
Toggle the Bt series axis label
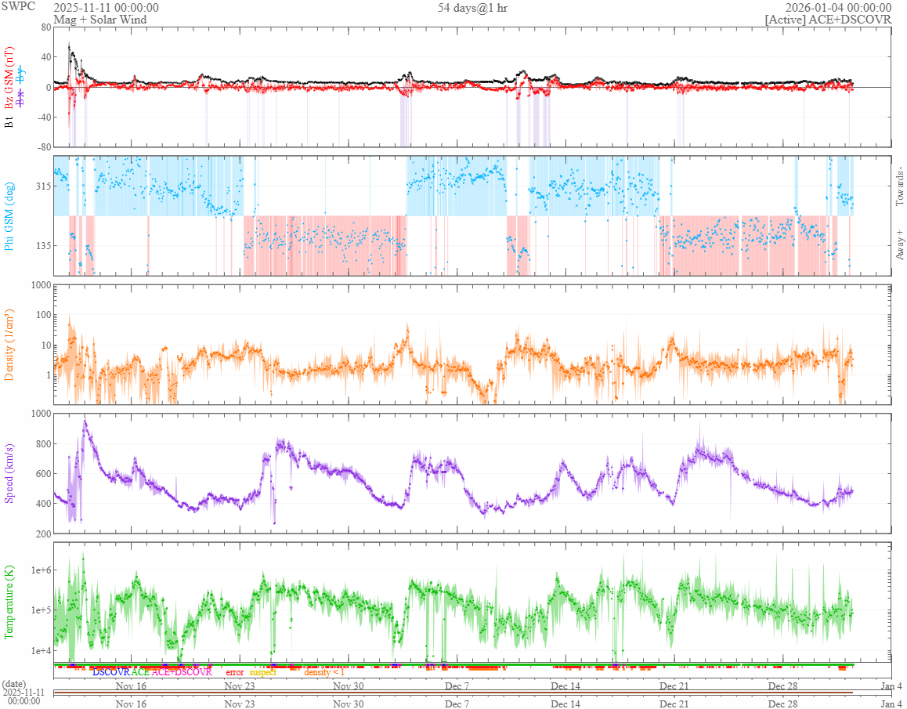point(9,121)
